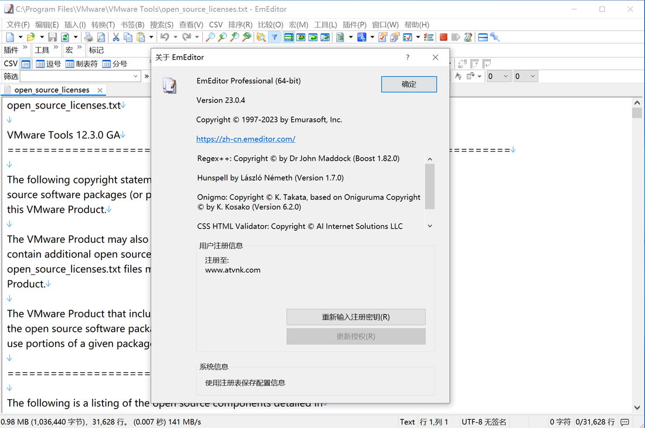Click the Replace magnifier icon with green arrows
645x428 pixels.
pos(247,38)
